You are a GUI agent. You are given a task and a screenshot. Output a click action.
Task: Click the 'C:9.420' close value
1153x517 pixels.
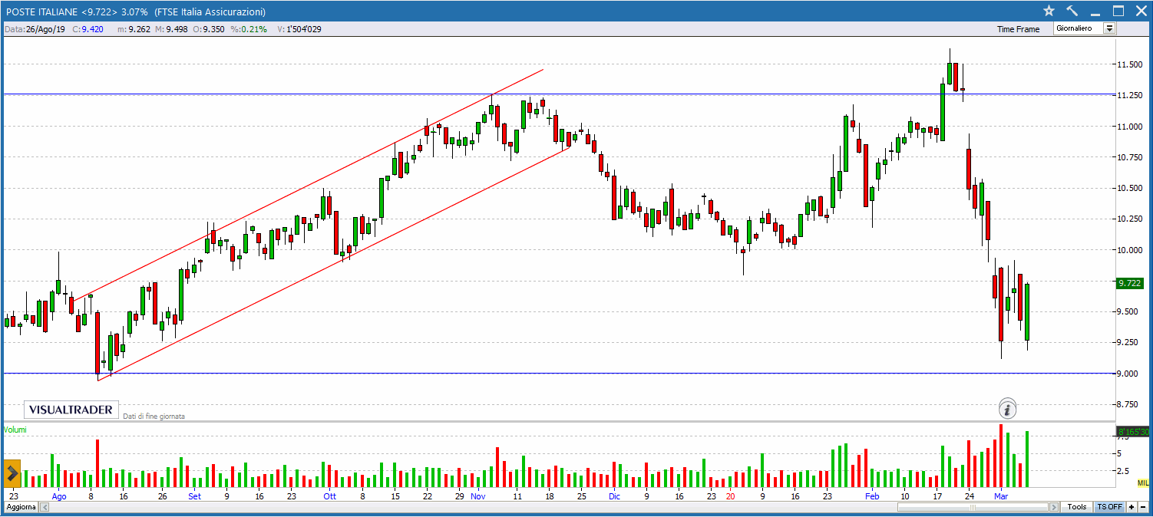(x=88, y=29)
